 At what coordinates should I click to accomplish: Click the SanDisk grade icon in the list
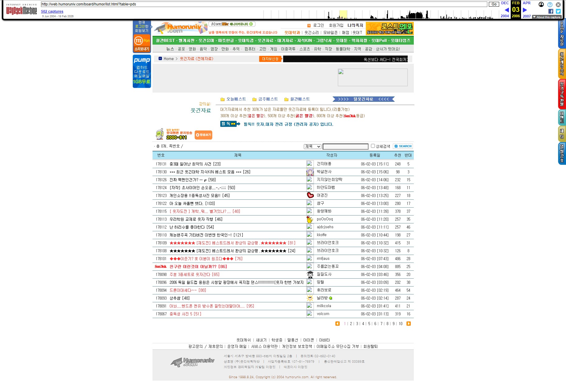tap(161, 266)
